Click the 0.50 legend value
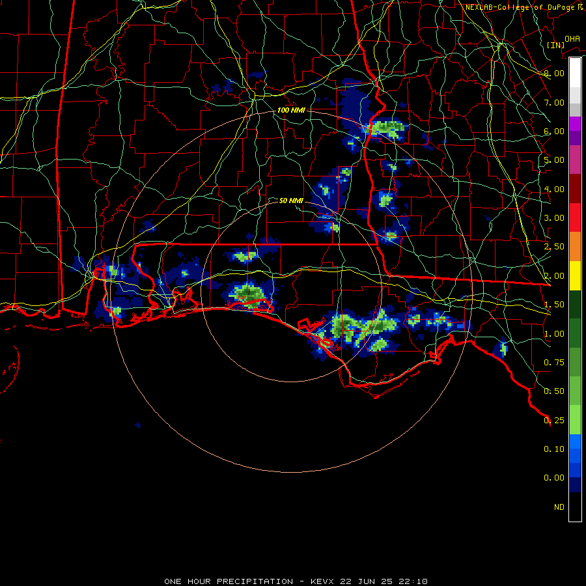The height and width of the screenshot is (586, 586). click(554, 391)
